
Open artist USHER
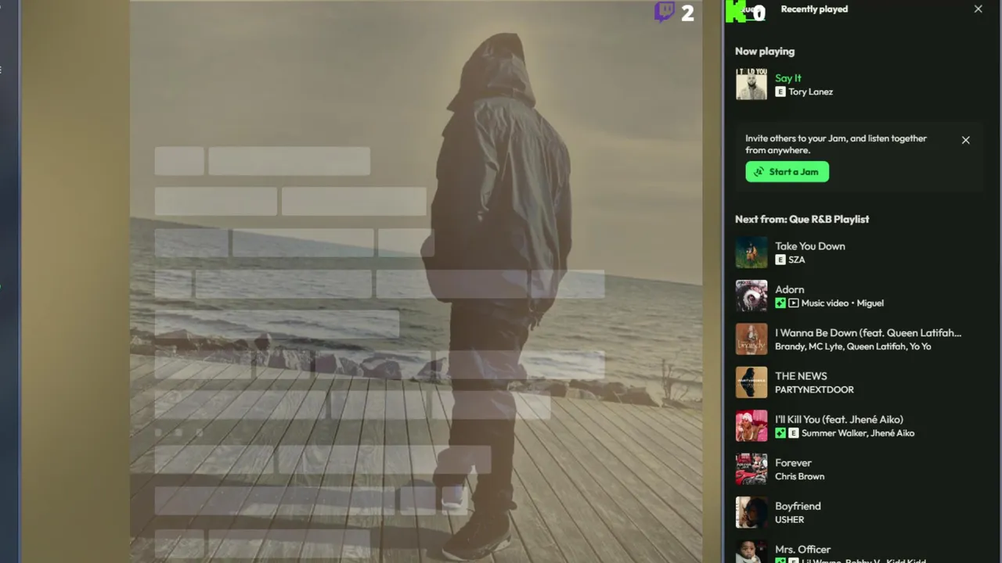click(789, 520)
